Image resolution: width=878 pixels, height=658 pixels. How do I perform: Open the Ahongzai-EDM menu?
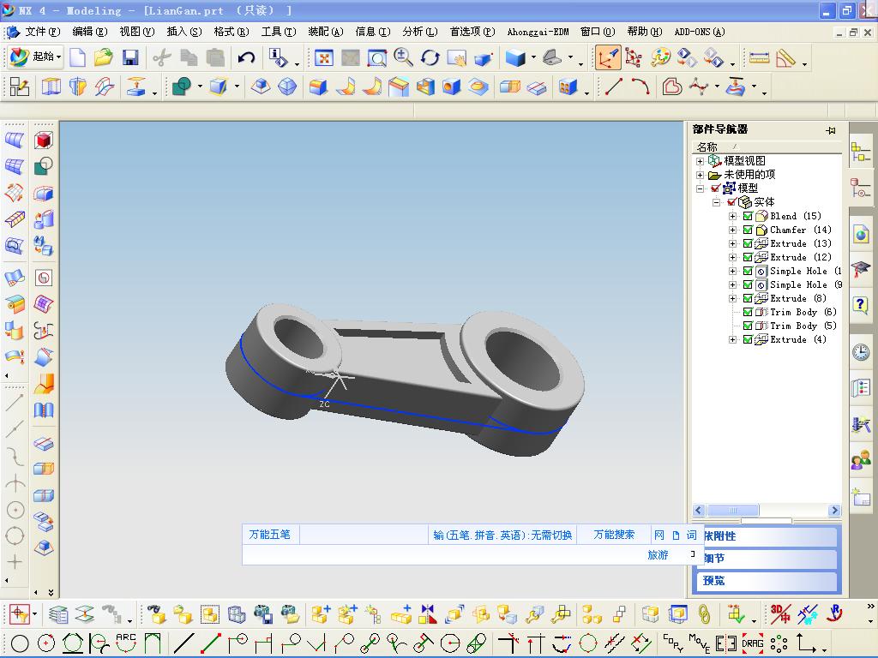pyautogui.click(x=538, y=32)
